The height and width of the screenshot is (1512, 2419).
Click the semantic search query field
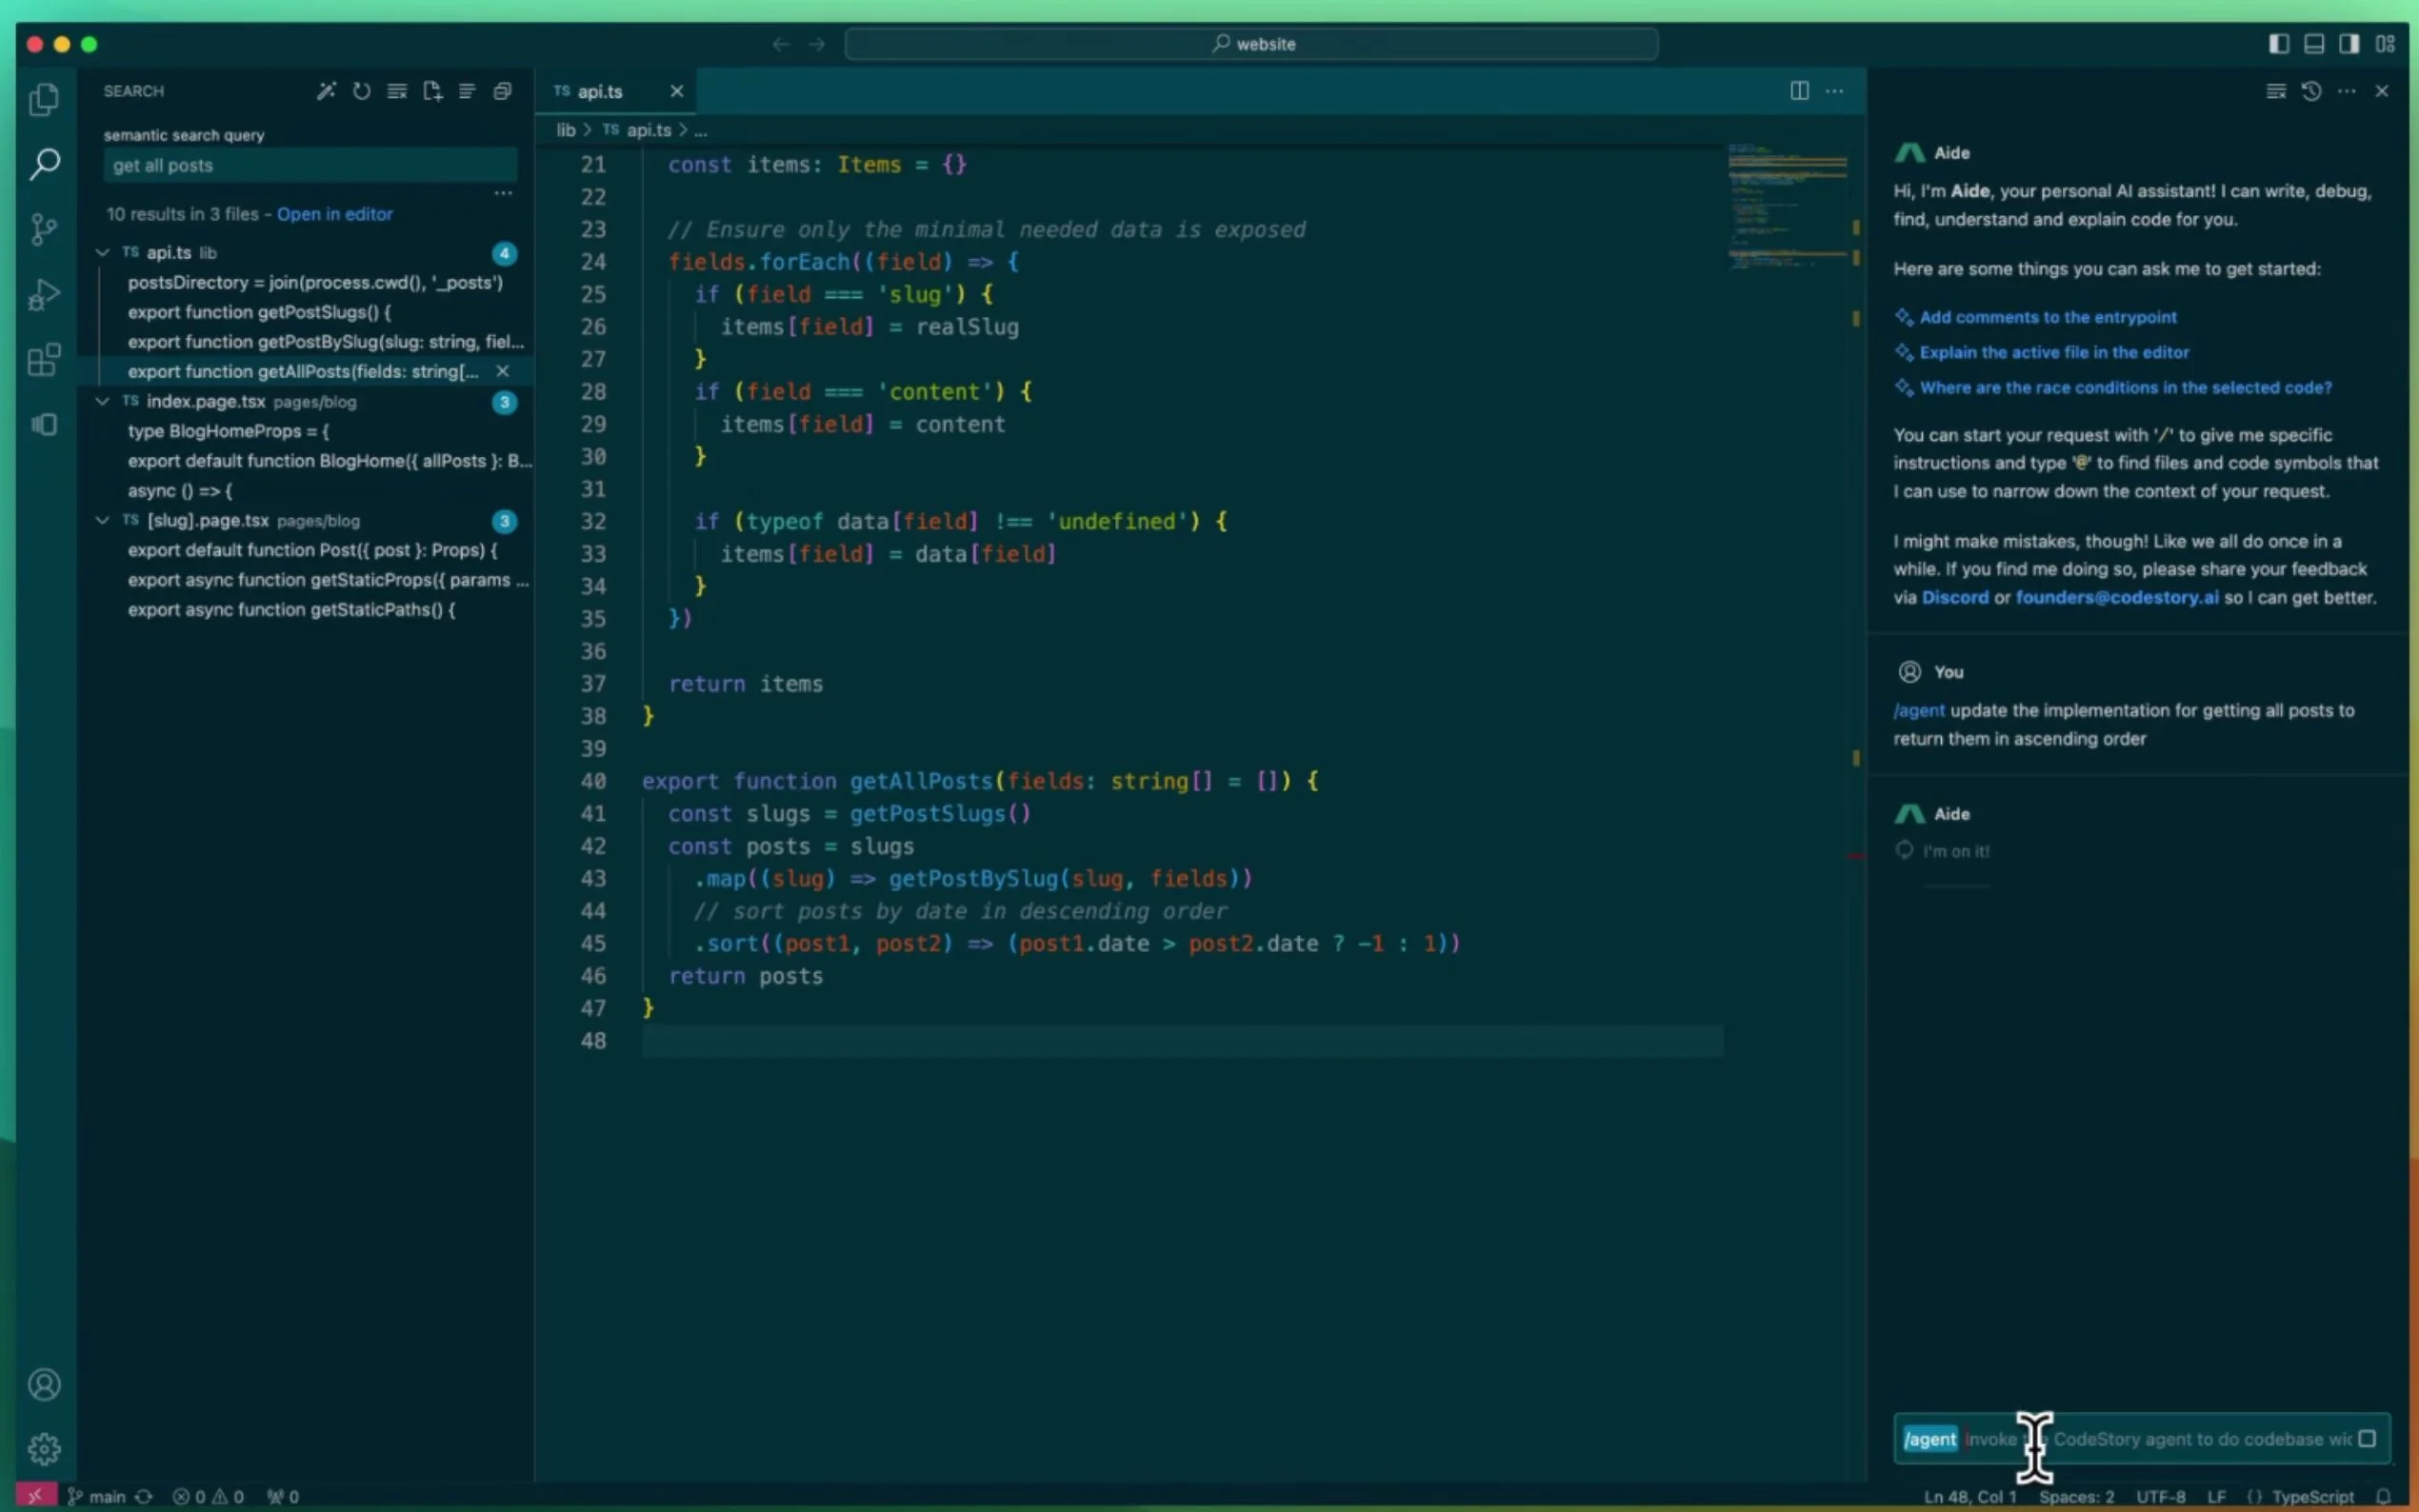pyautogui.click(x=310, y=166)
